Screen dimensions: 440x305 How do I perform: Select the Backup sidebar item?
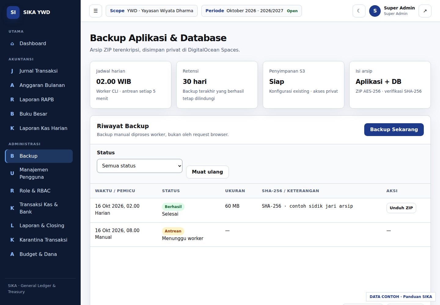(39, 156)
